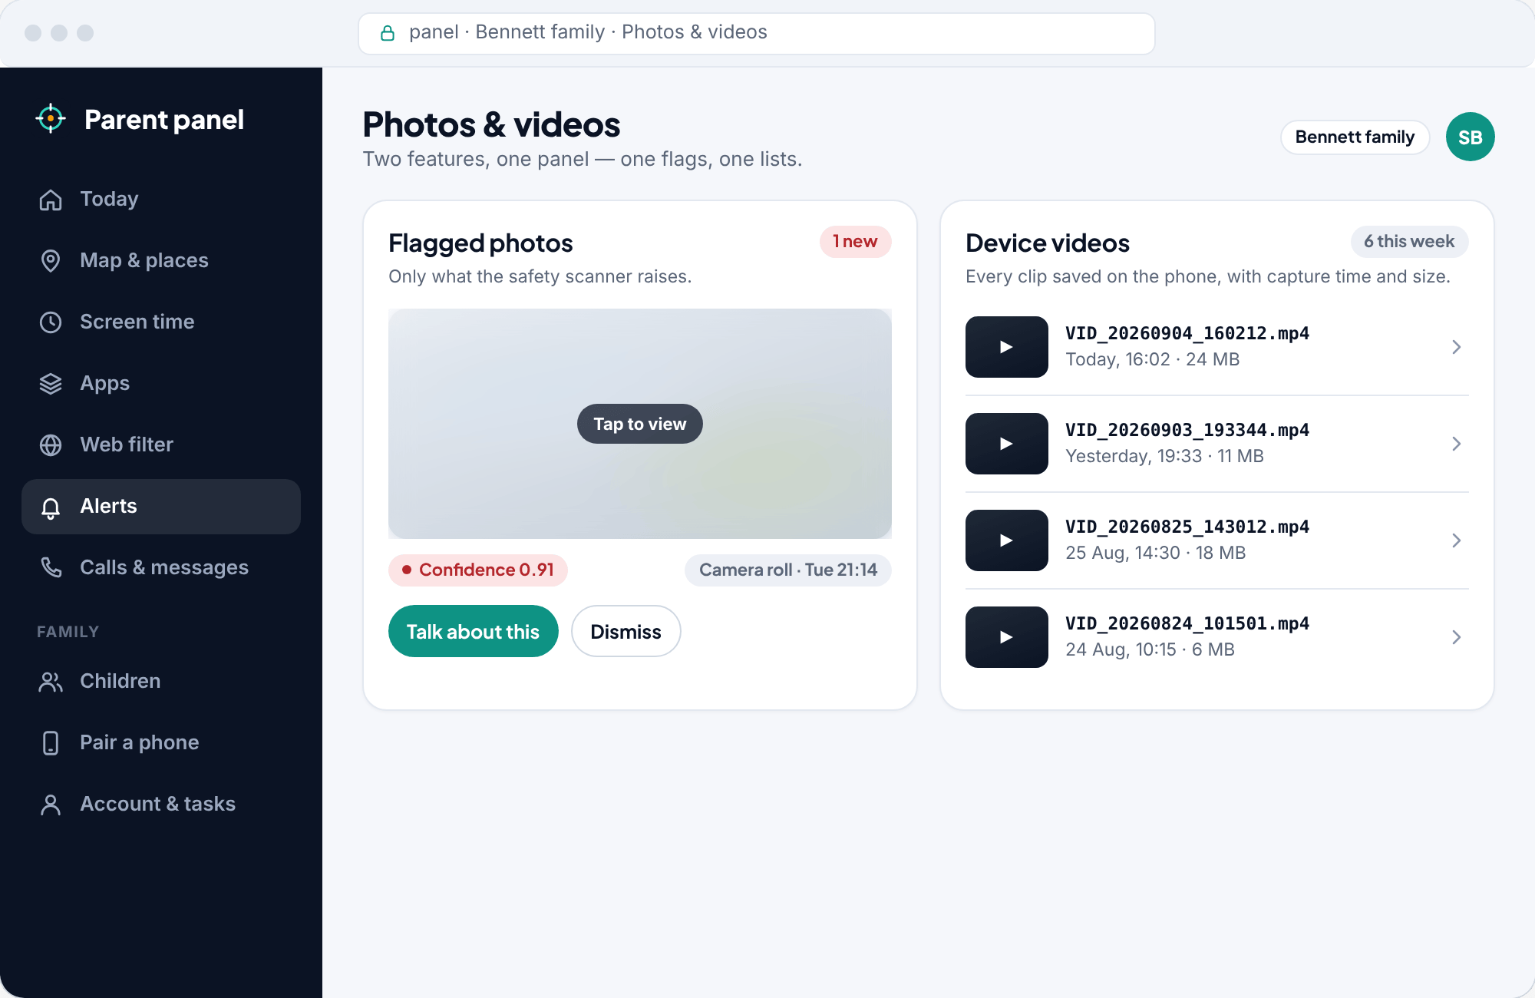This screenshot has width=1535, height=998.
Task: Select Apps from the sidebar
Action: coord(161,384)
